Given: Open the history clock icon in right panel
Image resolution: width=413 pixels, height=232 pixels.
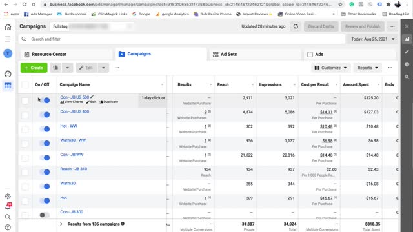Looking at the screenshot, I should (x=407, y=64).
